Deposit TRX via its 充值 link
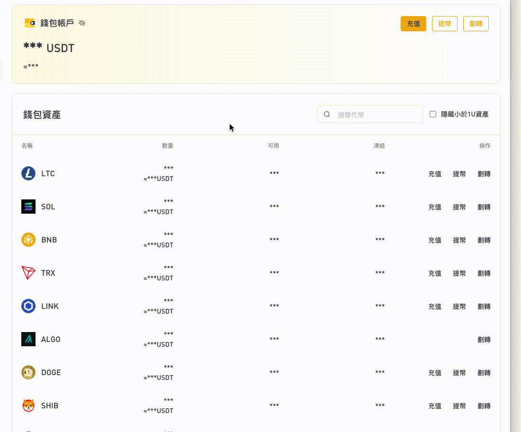 point(435,273)
